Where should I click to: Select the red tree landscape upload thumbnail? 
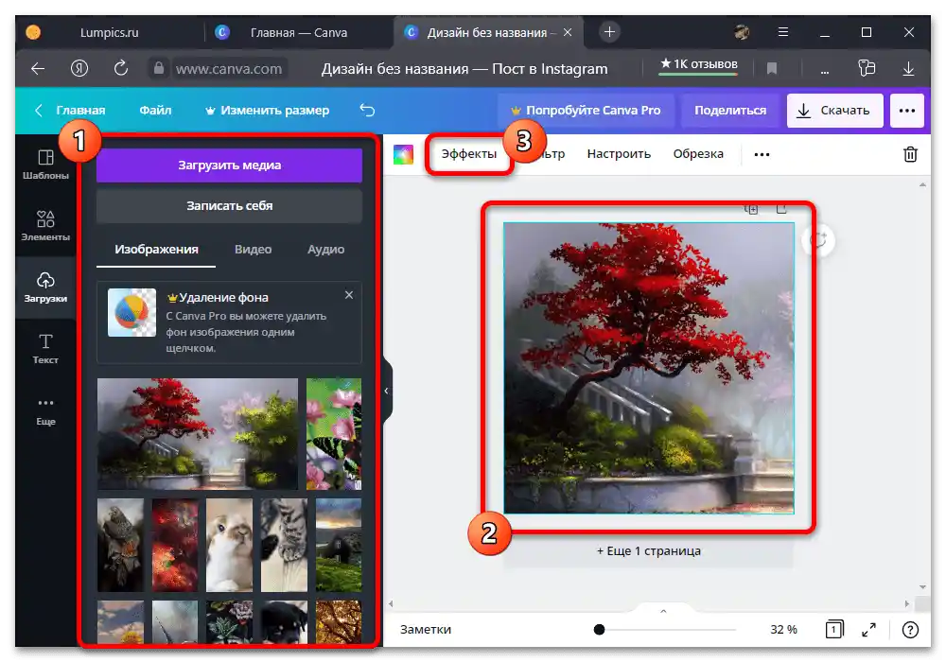tap(198, 433)
